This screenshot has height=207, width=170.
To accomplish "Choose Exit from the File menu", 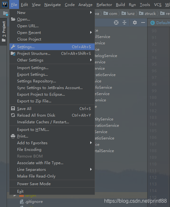I will (x=52, y=191).
